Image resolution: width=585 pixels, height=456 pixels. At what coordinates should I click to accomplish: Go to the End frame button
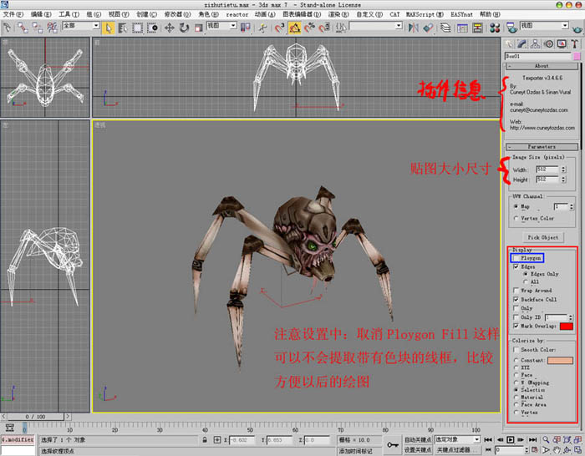[x=532, y=440]
